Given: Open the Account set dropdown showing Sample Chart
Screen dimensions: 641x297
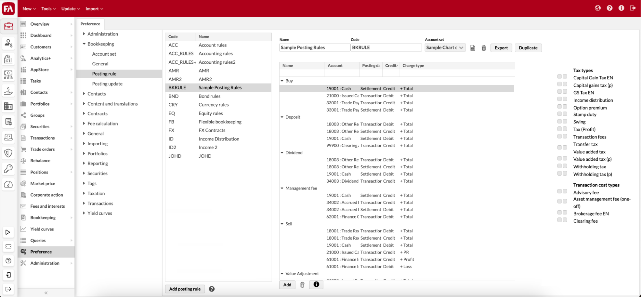Looking at the screenshot, I should pos(445,48).
